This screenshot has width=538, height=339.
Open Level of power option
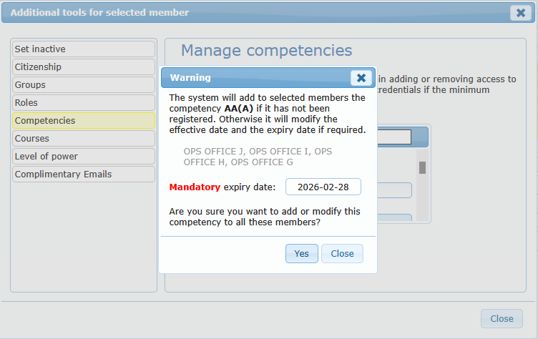point(83,156)
